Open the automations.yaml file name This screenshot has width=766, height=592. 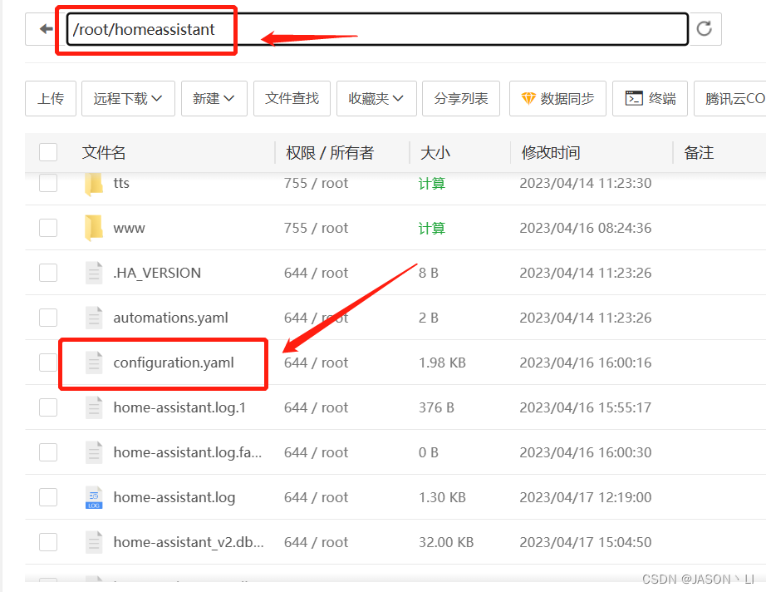click(170, 318)
